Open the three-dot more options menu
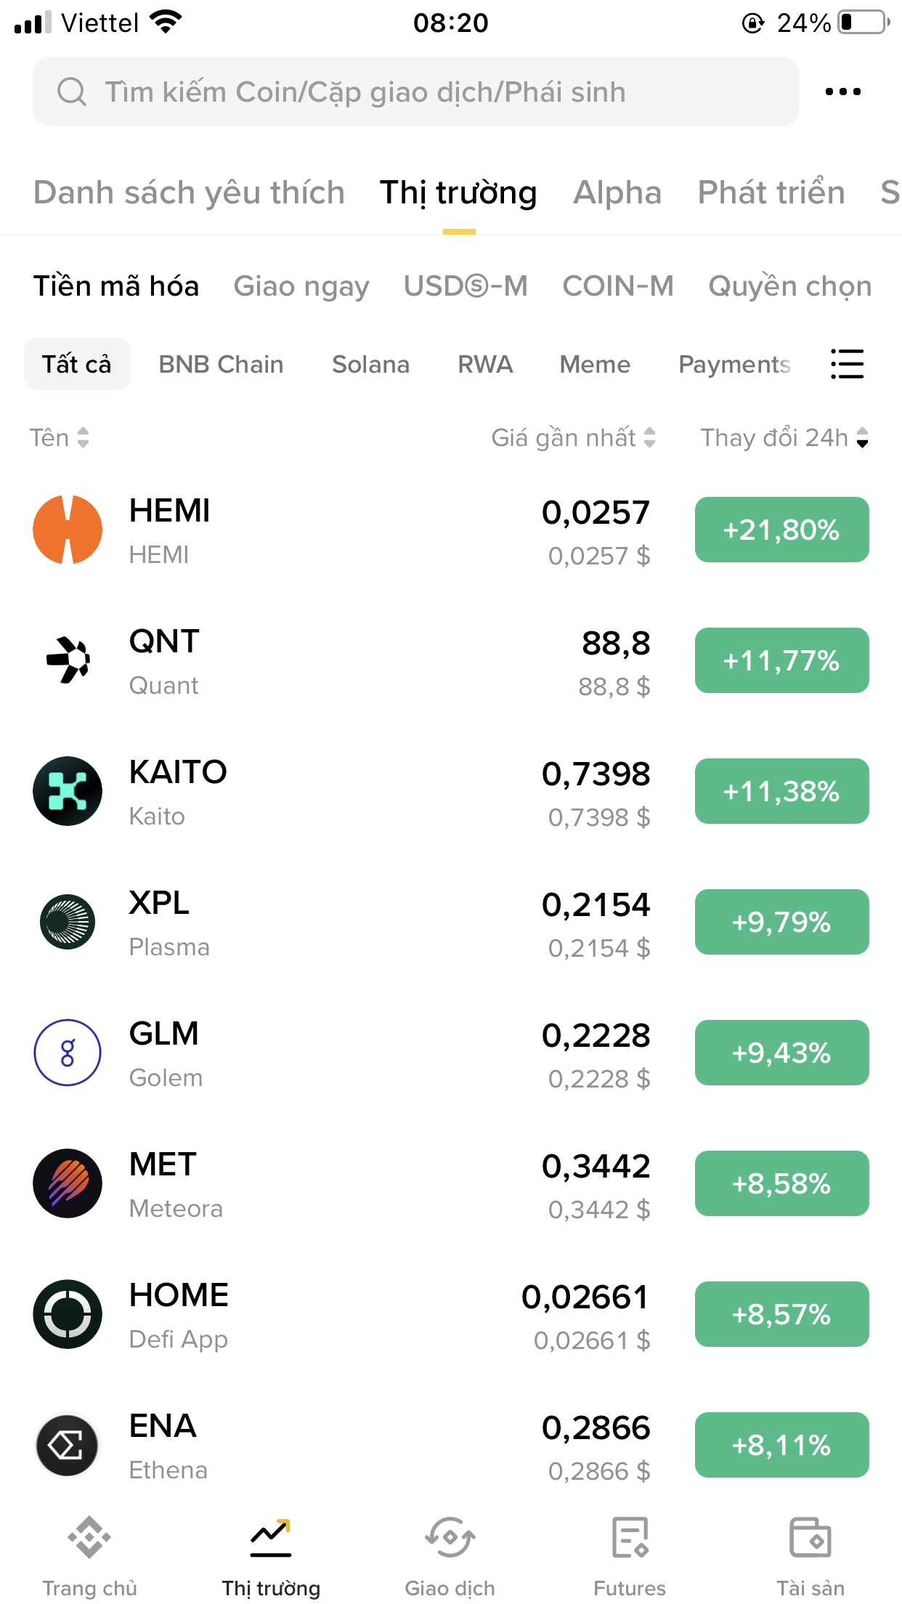Image resolution: width=902 pixels, height=1604 pixels. pyautogui.click(x=843, y=92)
